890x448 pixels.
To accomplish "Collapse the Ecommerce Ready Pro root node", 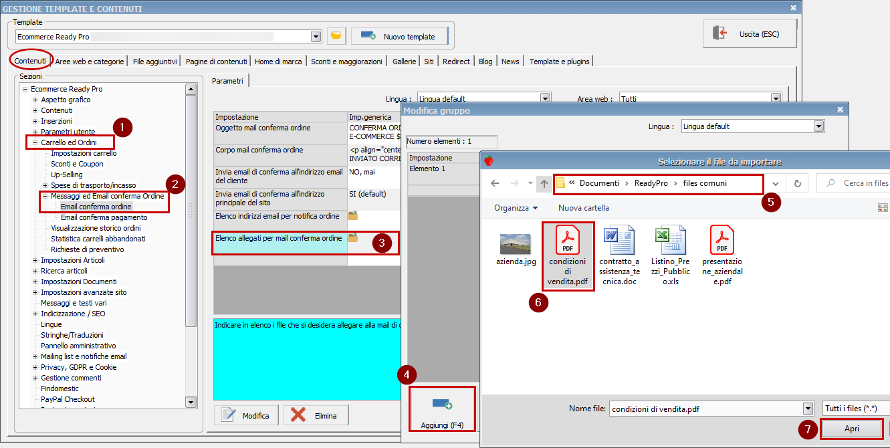I will click(25, 89).
